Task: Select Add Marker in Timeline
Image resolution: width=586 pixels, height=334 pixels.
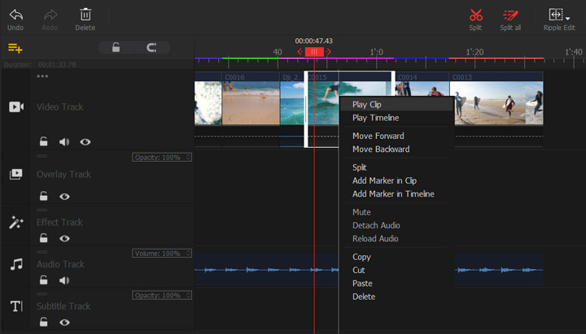Action: coord(393,194)
